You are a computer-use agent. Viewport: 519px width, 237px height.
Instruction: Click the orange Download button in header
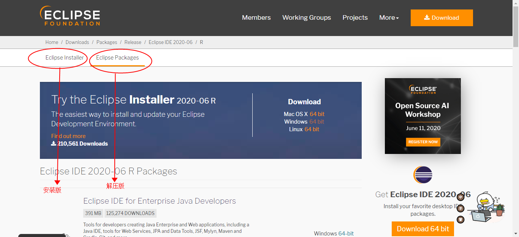[441, 18]
